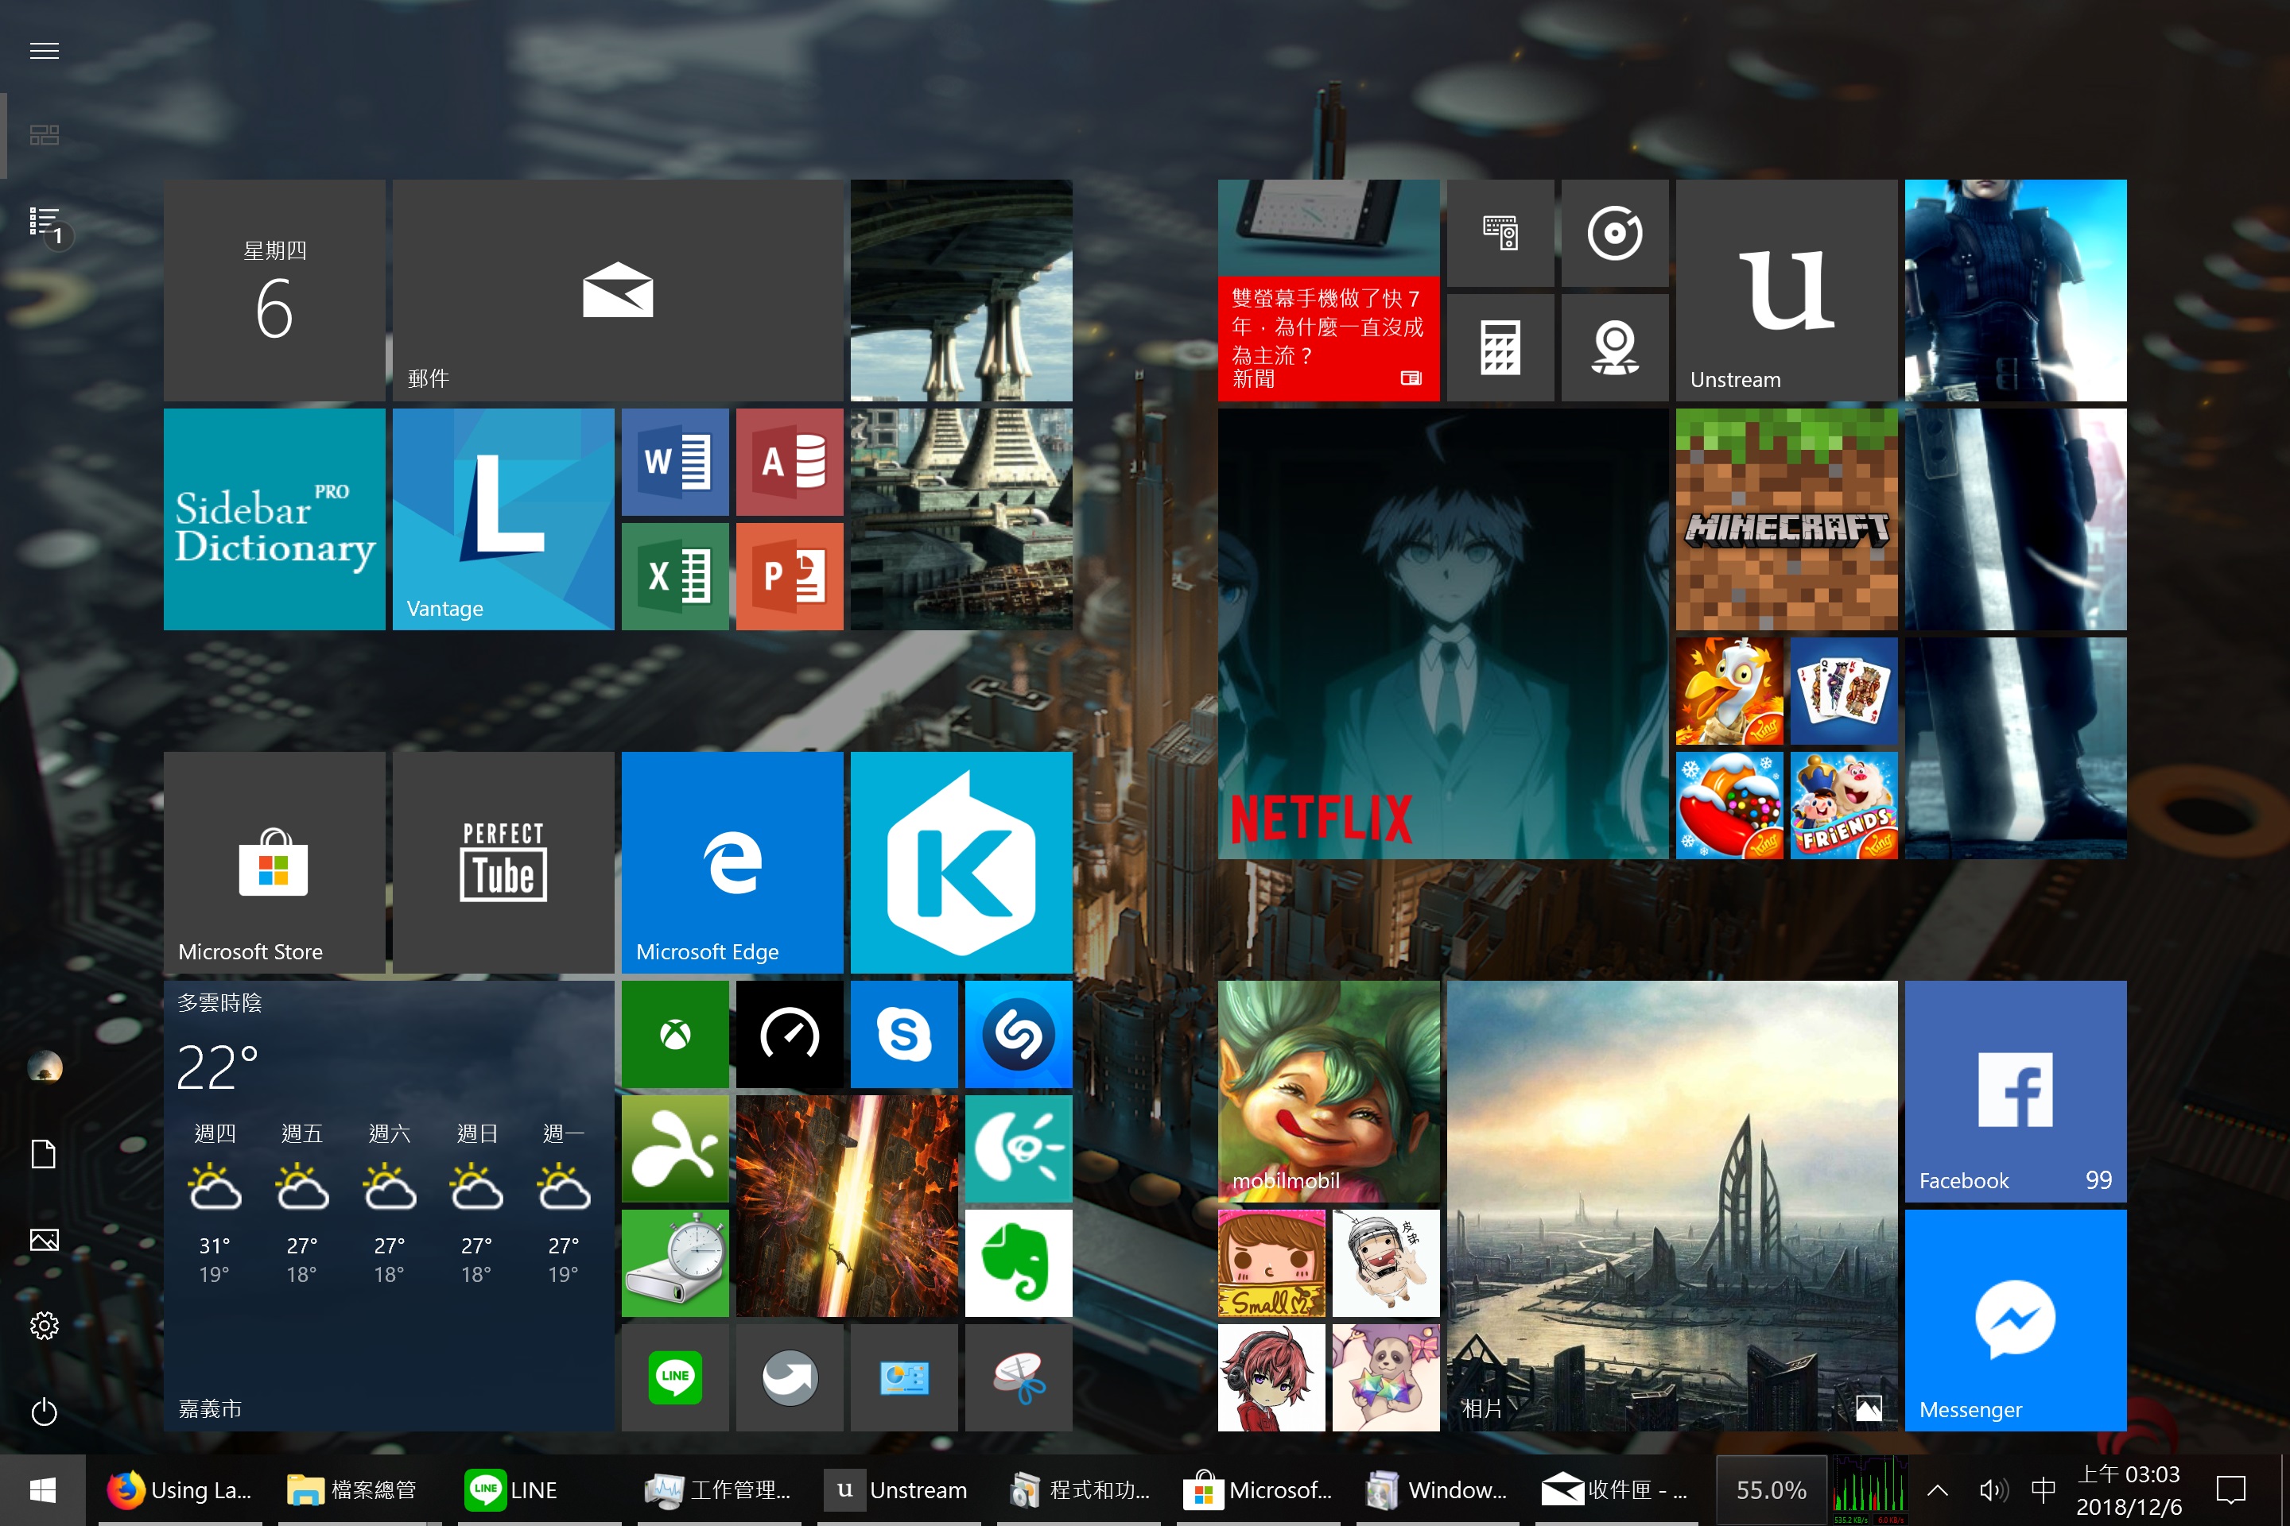Launch Excel tile

675,577
